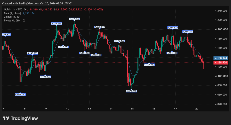Click date 15 on the time axis

pos(132,109)
